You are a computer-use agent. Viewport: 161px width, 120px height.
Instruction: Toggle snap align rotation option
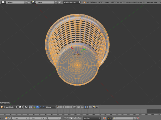point(90,107)
